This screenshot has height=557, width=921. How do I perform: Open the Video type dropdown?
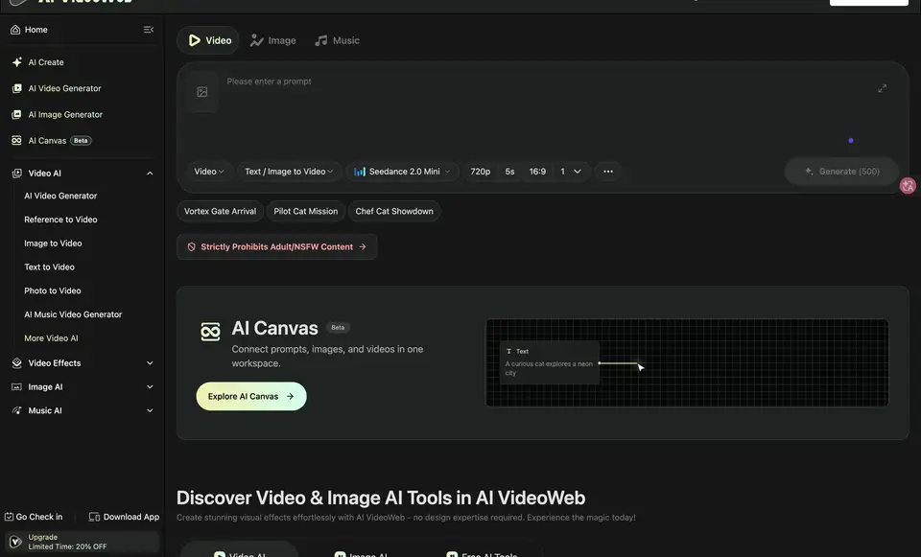point(209,172)
